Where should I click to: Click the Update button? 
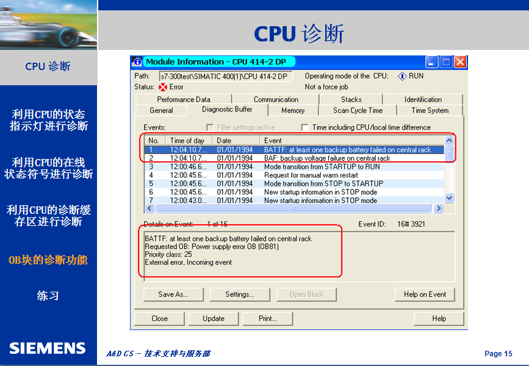pyautogui.click(x=214, y=318)
